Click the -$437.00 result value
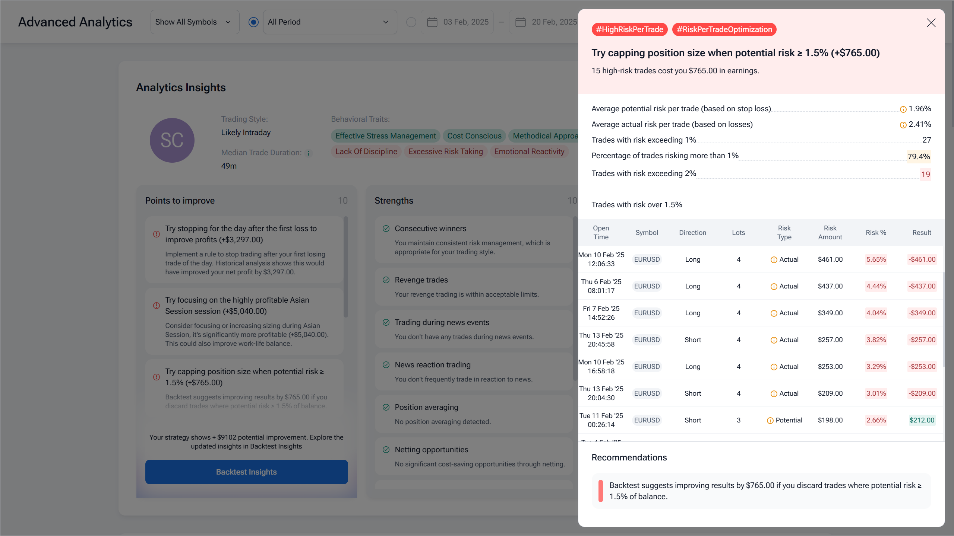The width and height of the screenshot is (954, 536). [x=922, y=286]
